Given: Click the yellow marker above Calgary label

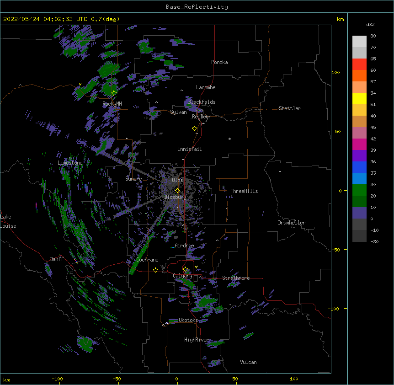Looking at the screenshot, I should click(185, 269).
